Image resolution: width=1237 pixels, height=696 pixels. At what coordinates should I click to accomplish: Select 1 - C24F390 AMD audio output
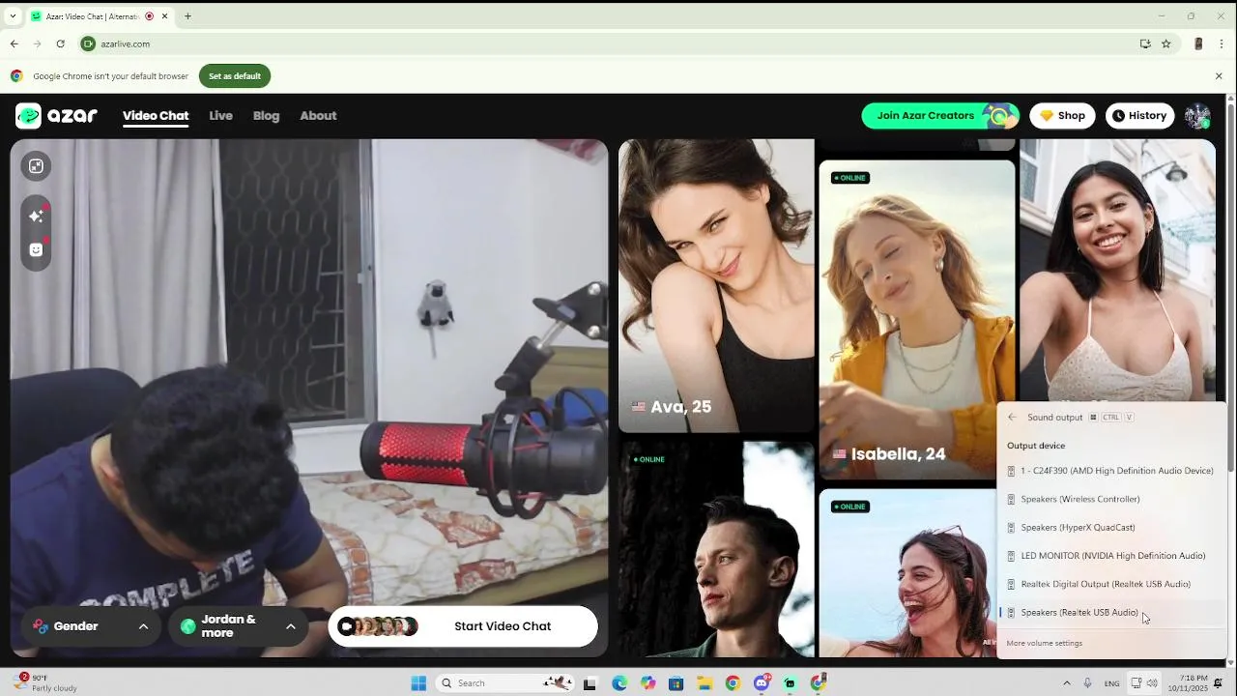pos(1111,471)
